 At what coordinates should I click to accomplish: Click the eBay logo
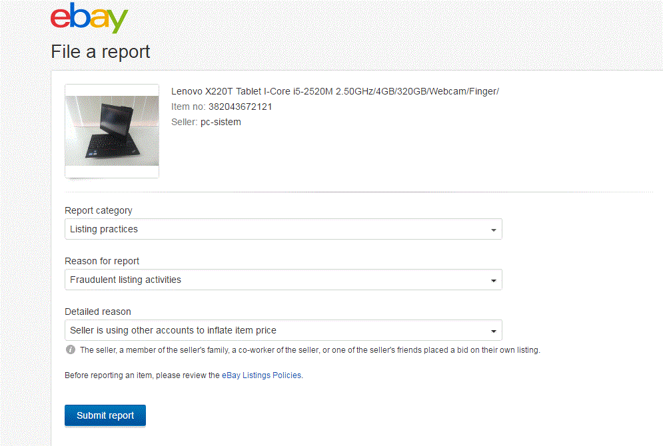click(89, 18)
